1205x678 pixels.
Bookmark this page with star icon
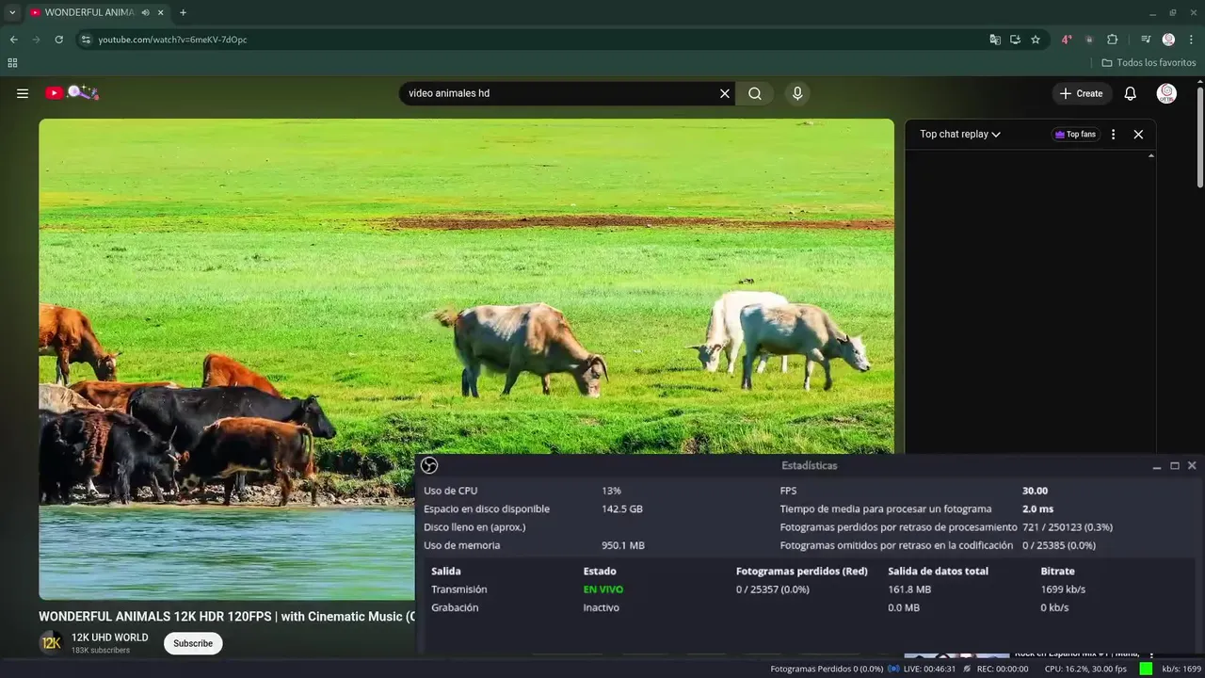(1036, 40)
